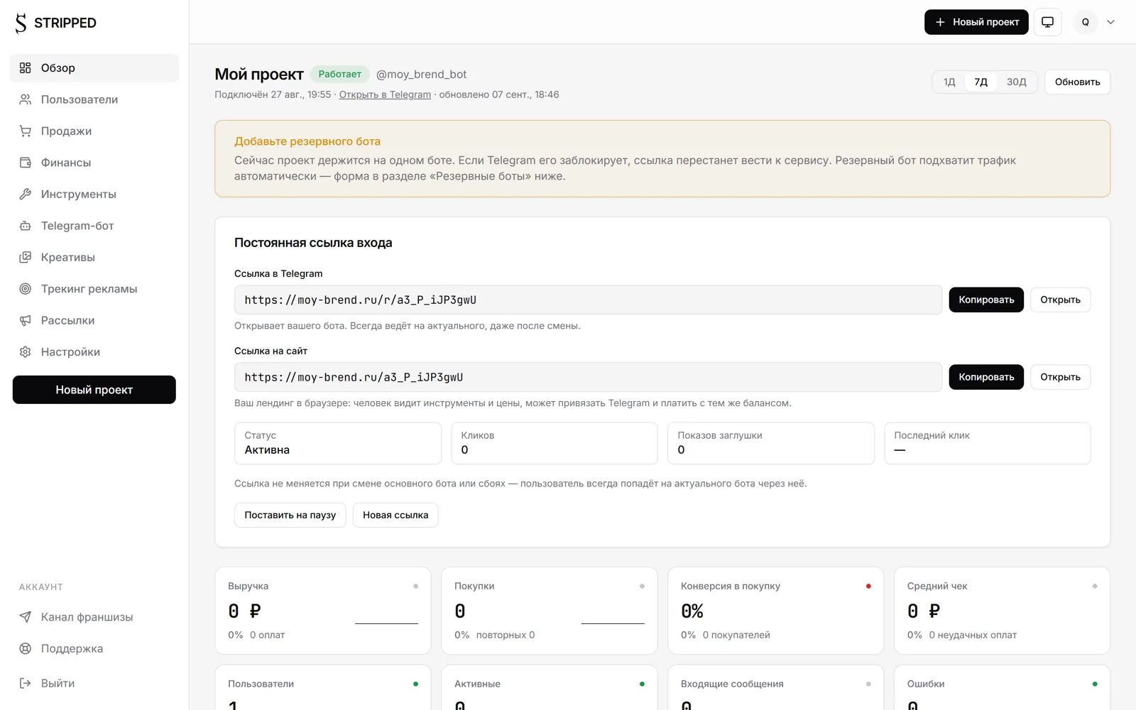Expand the account menu chevron
Screen dimensions: 1136x710
click(x=1111, y=22)
